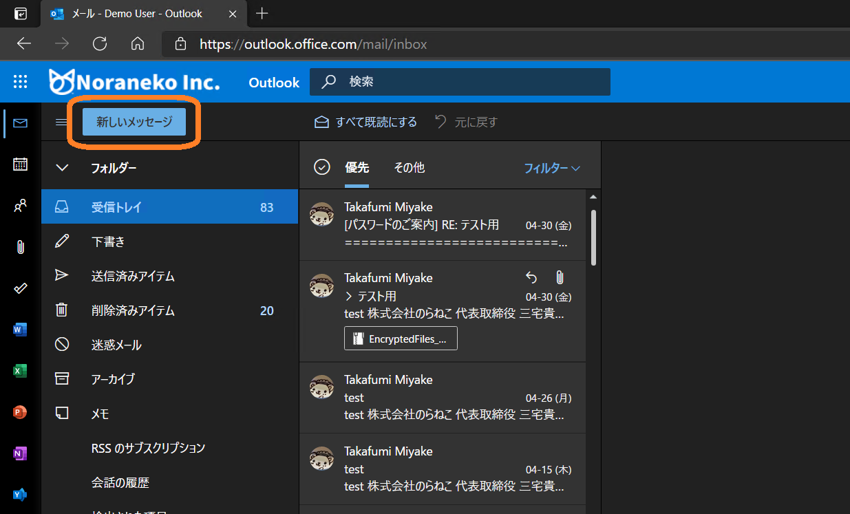Open the 04-15 (木) test email
Screen dimensions: 850x514
point(443,469)
